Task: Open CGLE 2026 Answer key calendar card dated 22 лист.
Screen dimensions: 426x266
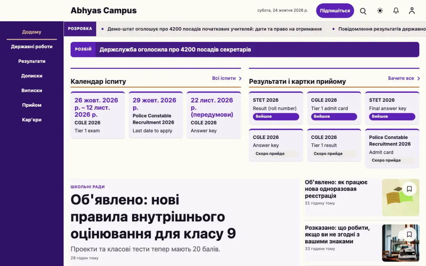Action: pos(214,115)
